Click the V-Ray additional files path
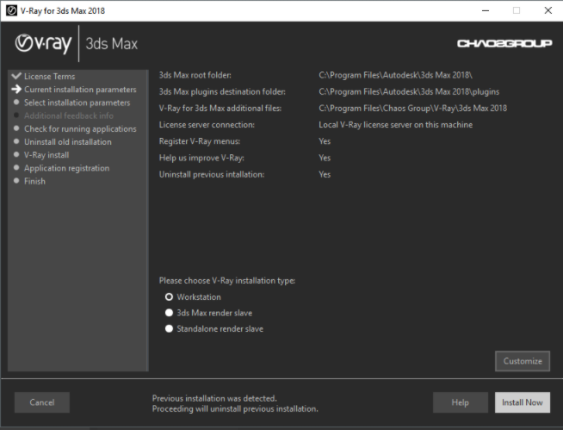 click(413, 109)
